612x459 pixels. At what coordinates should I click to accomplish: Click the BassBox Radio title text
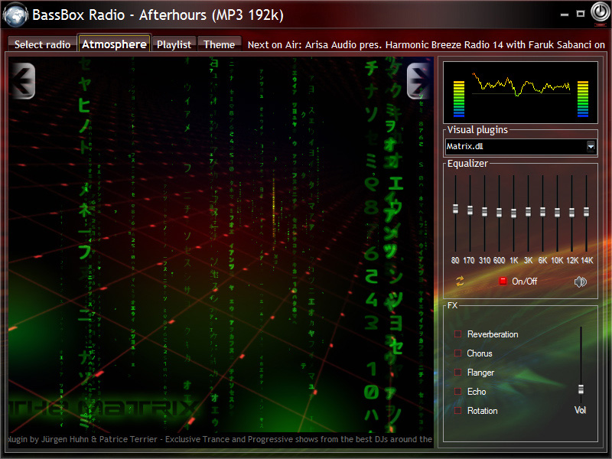pyautogui.click(x=158, y=15)
